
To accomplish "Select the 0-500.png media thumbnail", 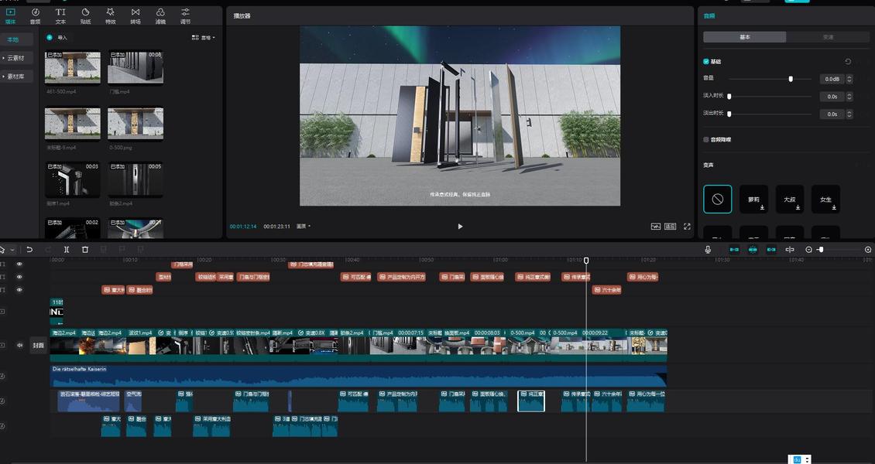I will coord(135,123).
